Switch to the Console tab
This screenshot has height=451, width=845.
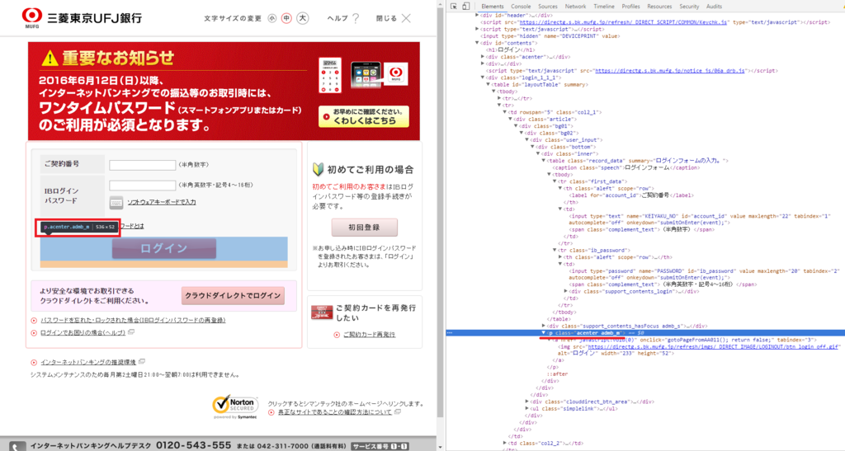pos(521,7)
